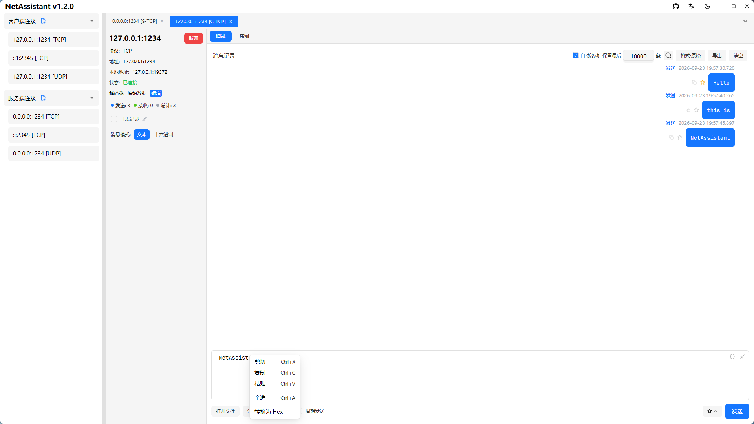Choose 全选 from the context menu
The width and height of the screenshot is (754, 424).
pyautogui.click(x=275, y=398)
